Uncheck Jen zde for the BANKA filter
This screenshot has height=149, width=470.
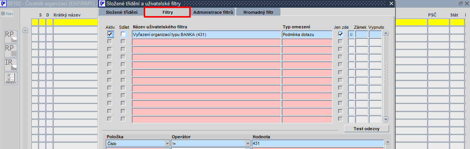(340, 34)
